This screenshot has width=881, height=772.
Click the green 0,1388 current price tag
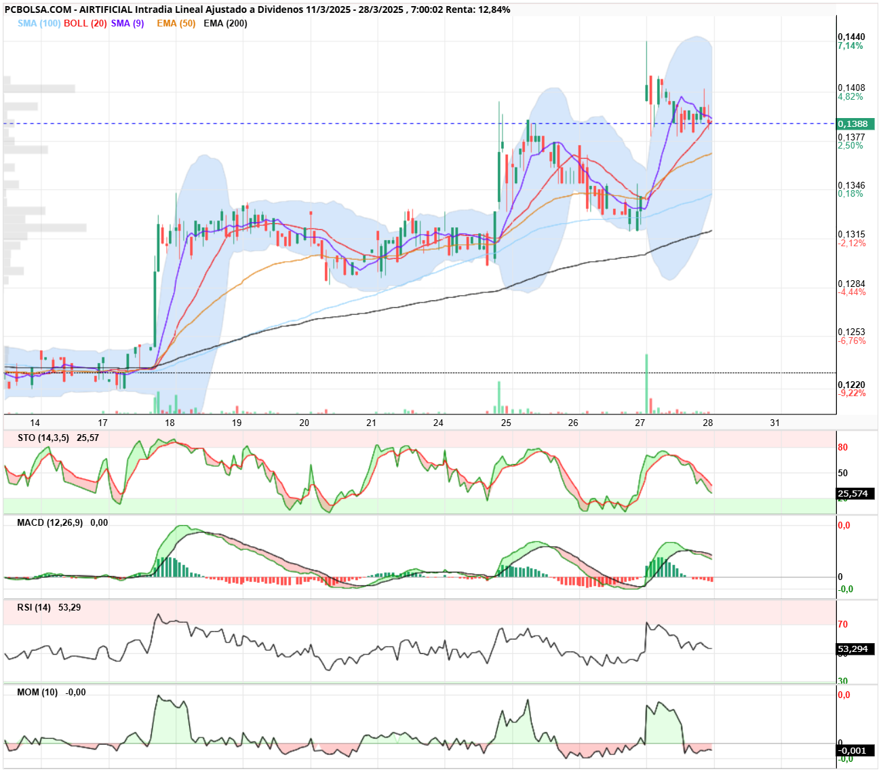tap(855, 124)
